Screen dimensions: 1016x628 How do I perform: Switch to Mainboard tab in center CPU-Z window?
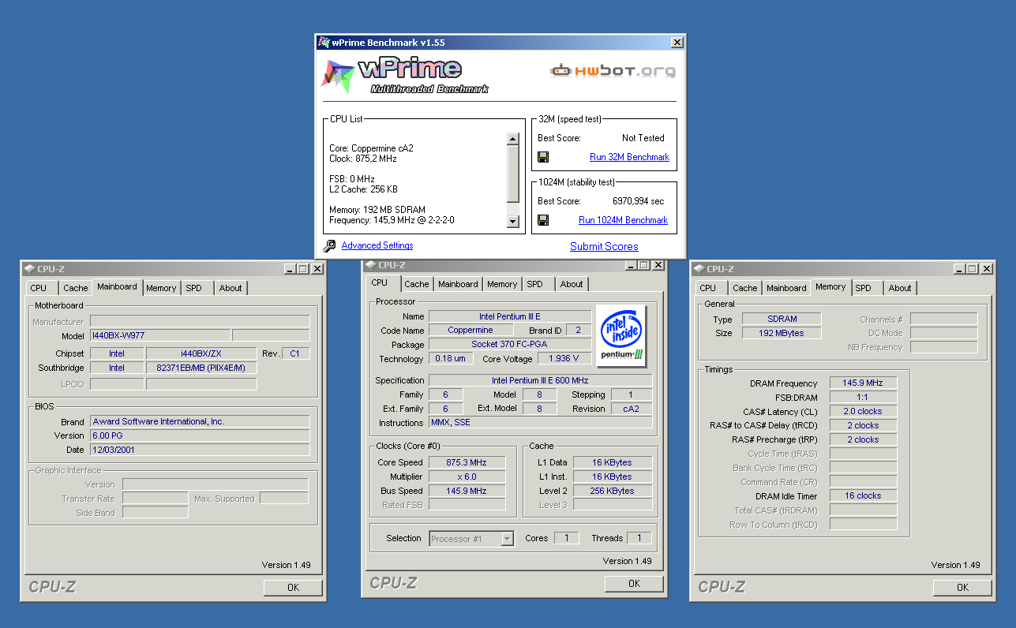coord(458,284)
